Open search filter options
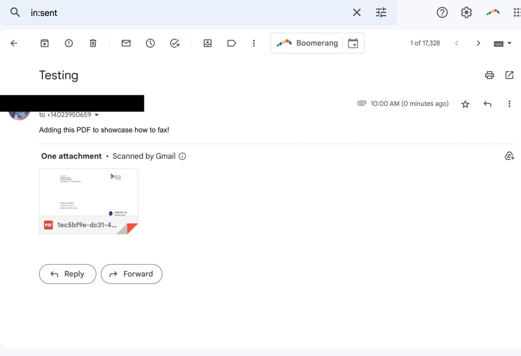This screenshot has height=356, width=521. pyautogui.click(x=381, y=13)
